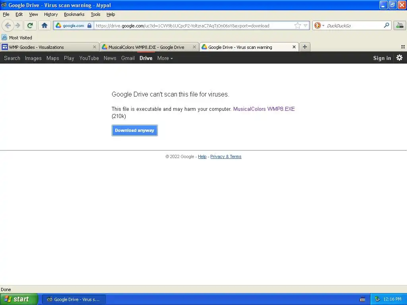Click the system tray network icon
Viewport: 407px width, 305px height.
tap(378, 299)
